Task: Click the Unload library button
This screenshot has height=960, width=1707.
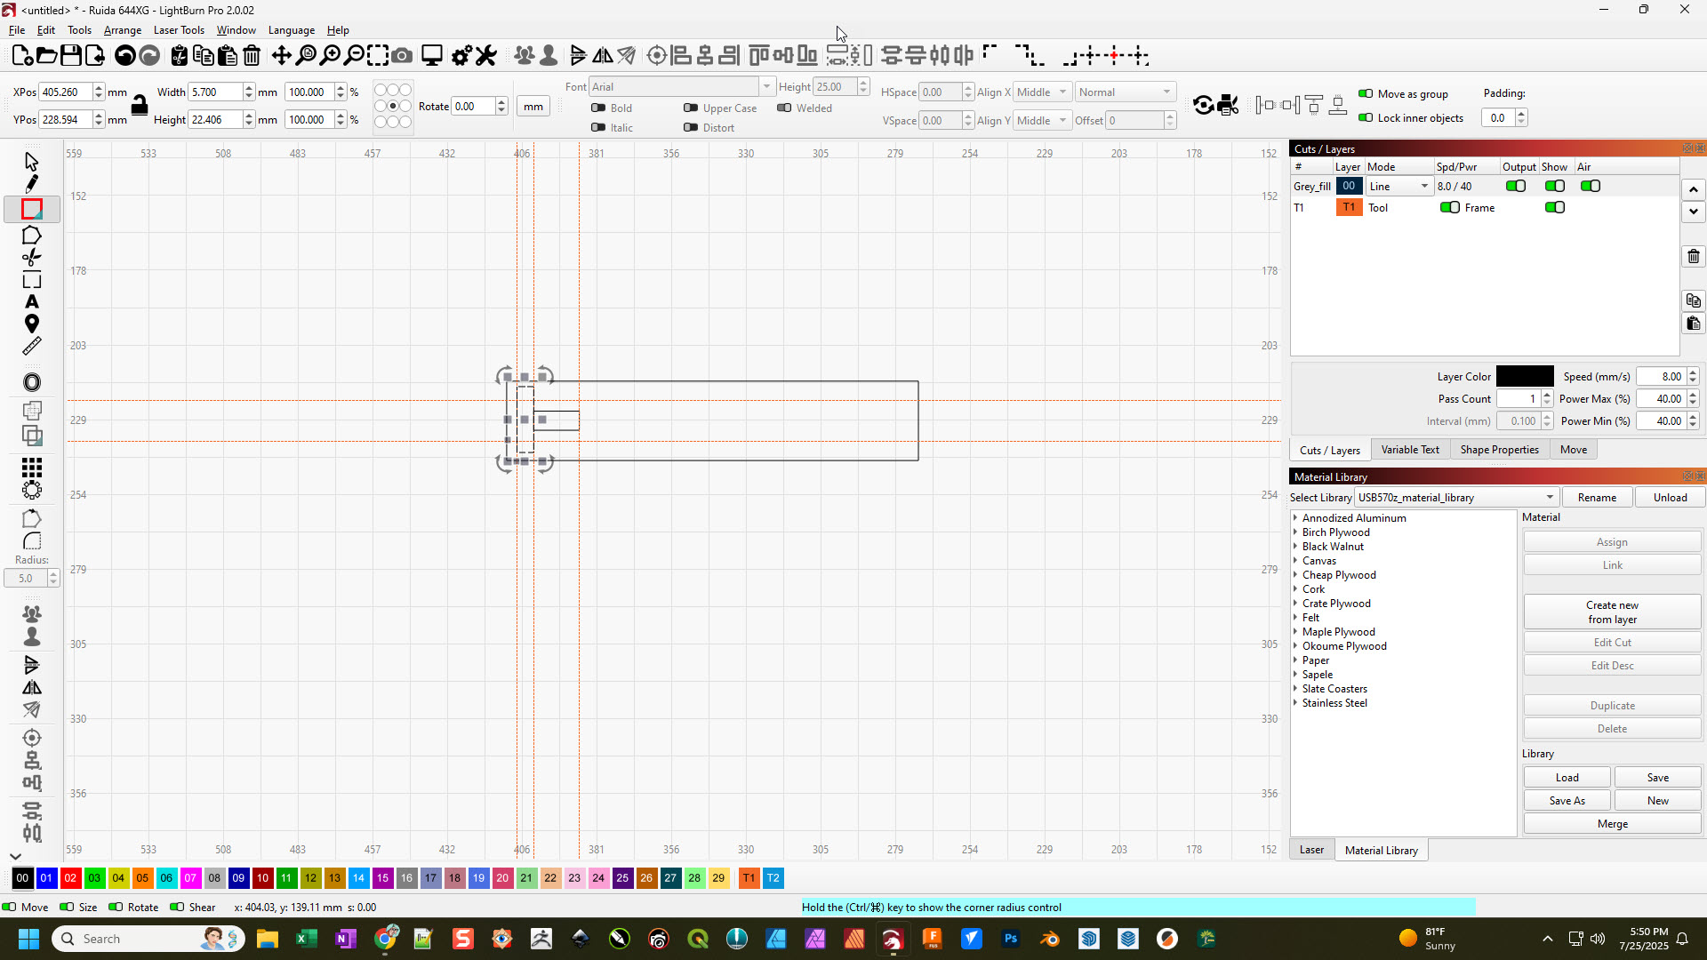Action: (1669, 497)
